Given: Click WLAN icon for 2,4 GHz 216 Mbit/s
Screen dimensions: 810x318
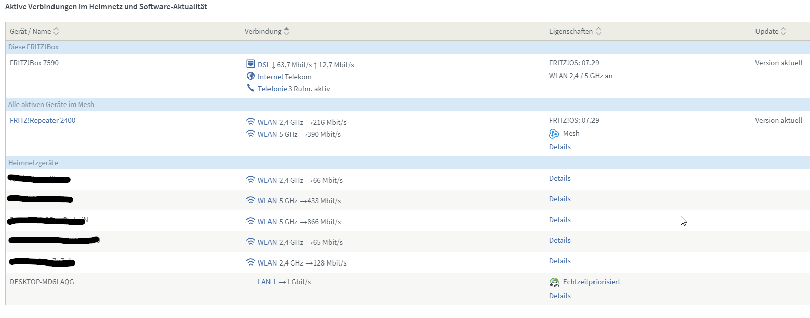Looking at the screenshot, I should click(x=251, y=122).
